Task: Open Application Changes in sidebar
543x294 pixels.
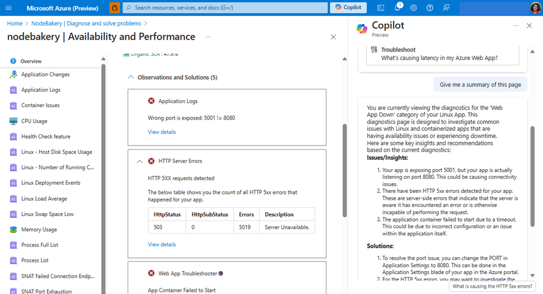Action: [x=45, y=74]
